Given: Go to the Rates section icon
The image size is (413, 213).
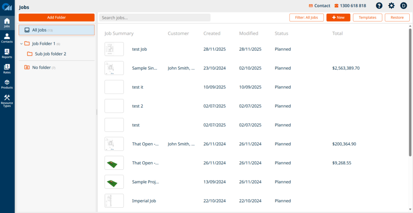Looking at the screenshot, I should coord(7,69).
